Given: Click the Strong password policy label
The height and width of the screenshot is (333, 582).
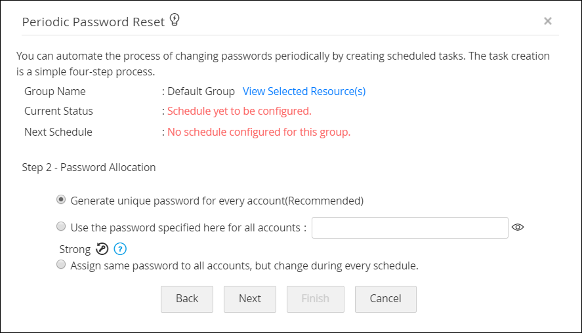Looking at the screenshot, I should click(x=74, y=249).
